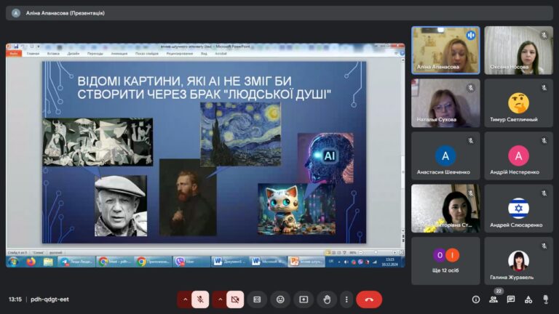This screenshot has height=314, width=559.
Task: Open video settings chevron beside camera
Action: [x=220, y=299]
